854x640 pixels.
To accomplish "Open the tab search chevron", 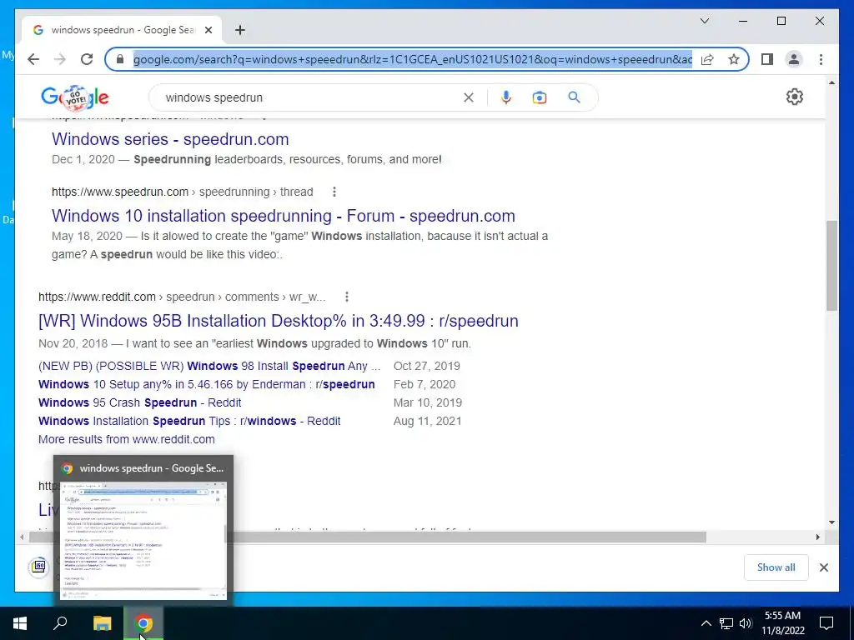I will [x=704, y=21].
